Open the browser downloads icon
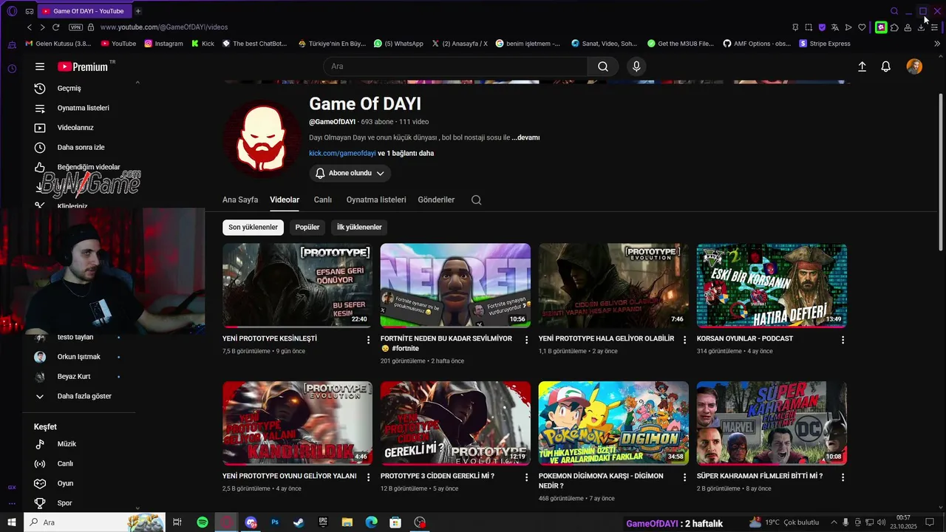The height and width of the screenshot is (532, 946). (921, 27)
